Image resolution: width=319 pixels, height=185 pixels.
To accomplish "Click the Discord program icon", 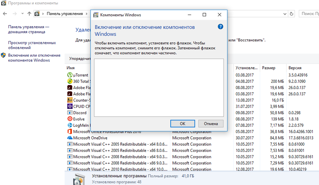I will click(x=70, y=113).
